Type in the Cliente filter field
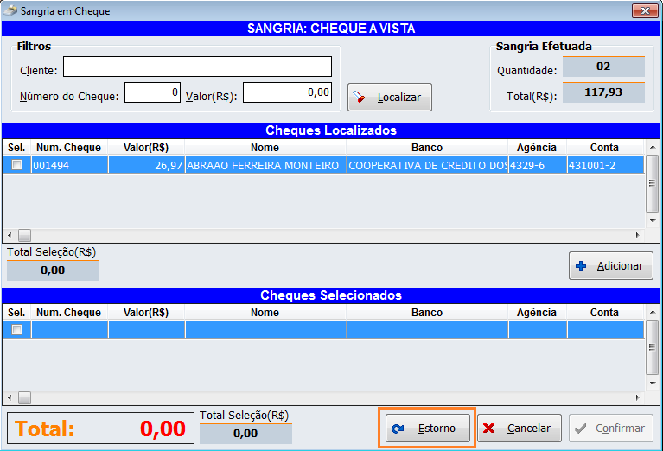Image resolution: width=663 pixels, height=451 pixels. click(197, 67)
